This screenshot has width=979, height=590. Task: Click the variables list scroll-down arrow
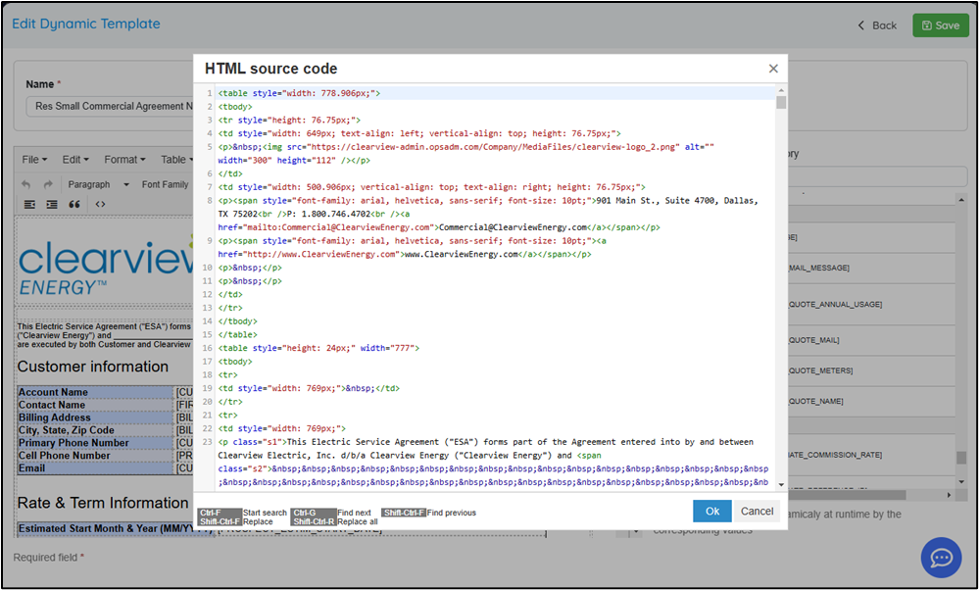point(961,481)
